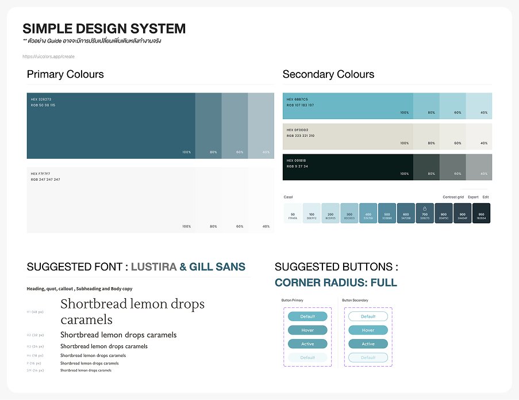519x400 pixels.
Task: Click the Secondary Active button
Action: click(368, 344)
